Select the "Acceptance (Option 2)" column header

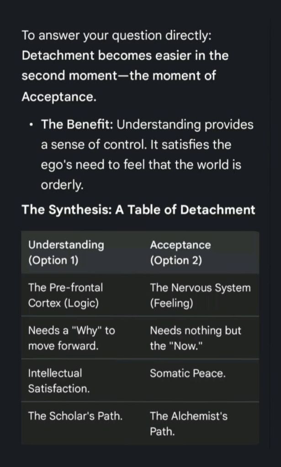pyautogui.click(x=180, y=252)
